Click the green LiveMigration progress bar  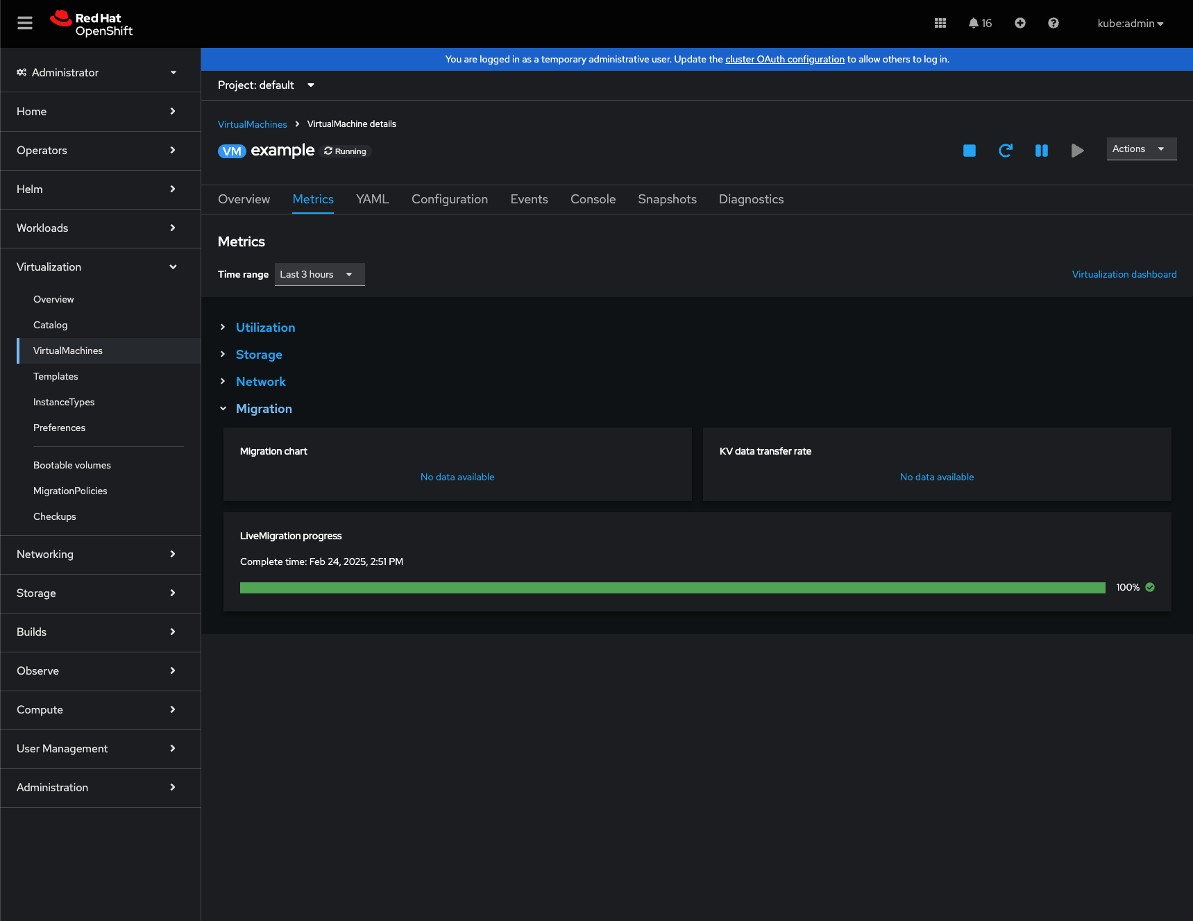pos(672,588)
